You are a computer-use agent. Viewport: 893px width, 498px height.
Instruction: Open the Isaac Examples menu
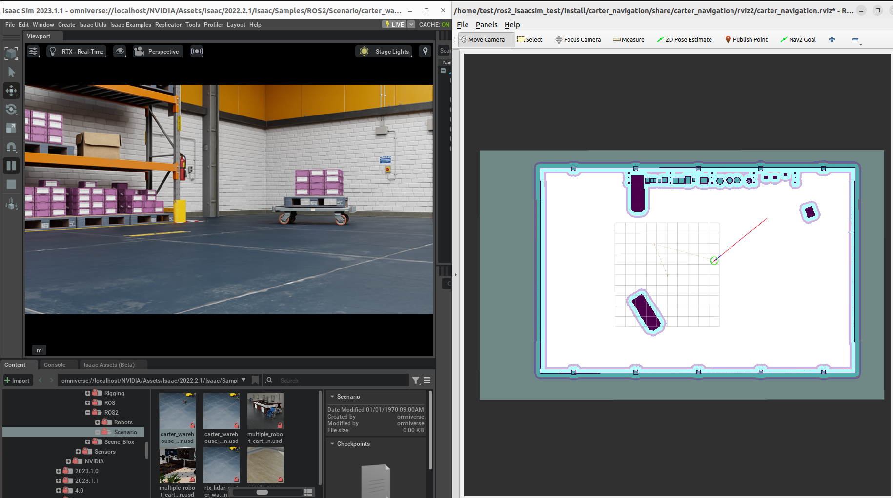pyautogui.click(x=130, y=25)
